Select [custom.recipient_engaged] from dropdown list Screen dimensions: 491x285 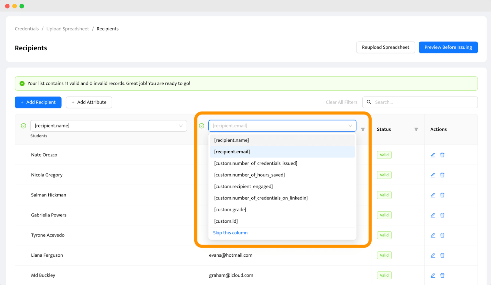(x=243, y=186)
